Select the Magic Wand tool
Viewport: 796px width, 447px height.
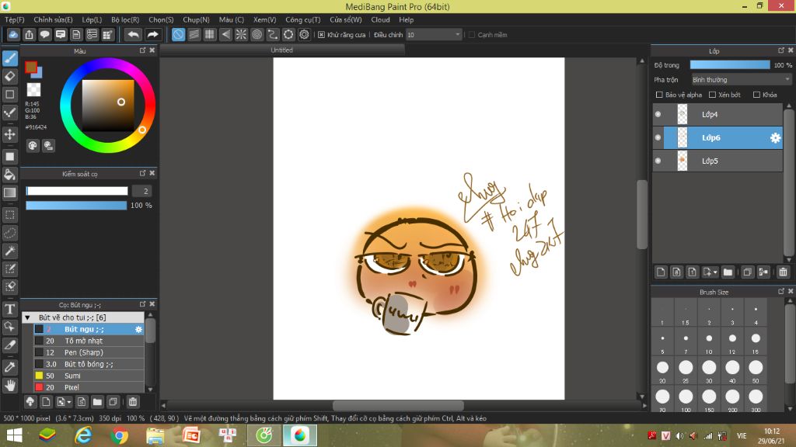coord(9,251)
